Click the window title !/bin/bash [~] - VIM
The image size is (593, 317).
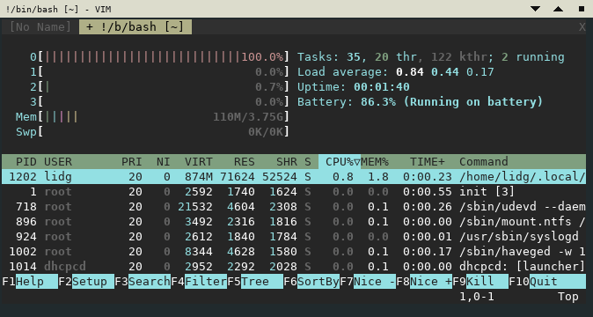[x=58, y=9]
